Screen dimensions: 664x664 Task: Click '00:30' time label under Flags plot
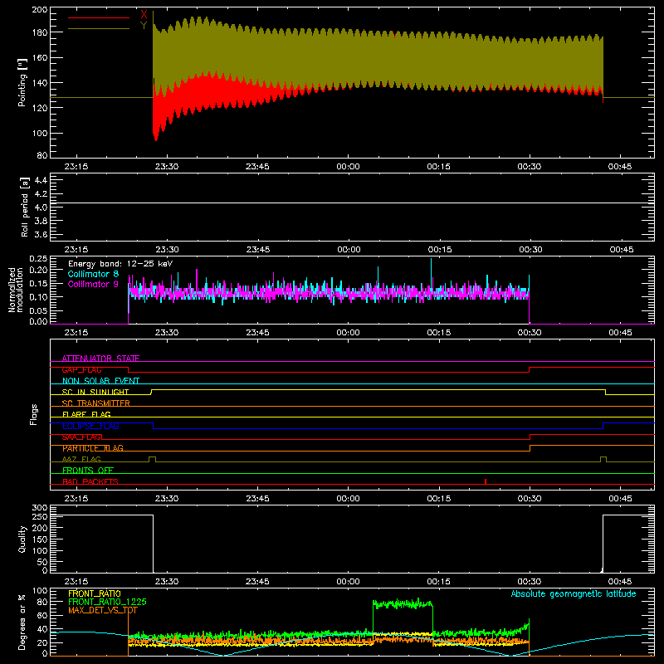[x=530, y=499]
